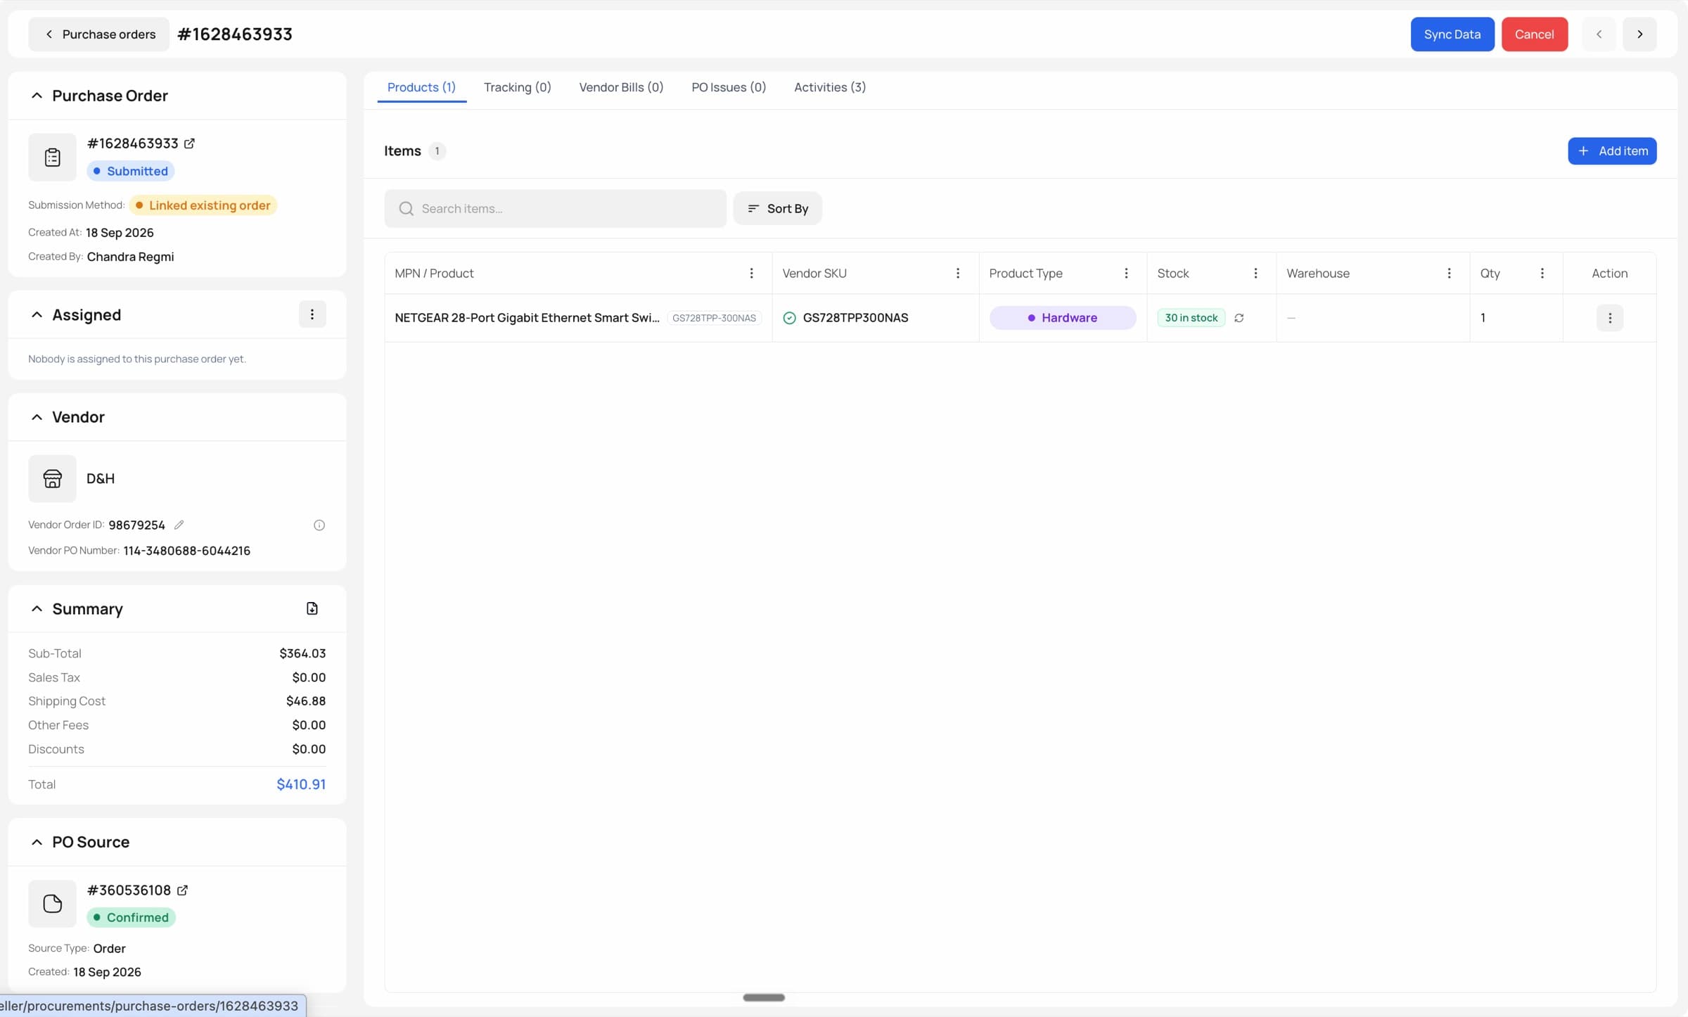1688x1017 pixels.
Task: Open the Assigned section kebab menu
Action: pos(312,314)
